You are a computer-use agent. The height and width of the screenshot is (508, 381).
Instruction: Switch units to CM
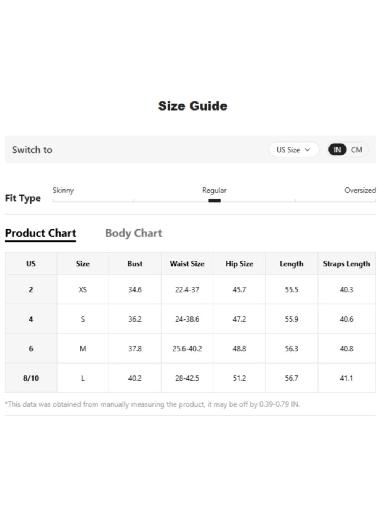(357, 150)
